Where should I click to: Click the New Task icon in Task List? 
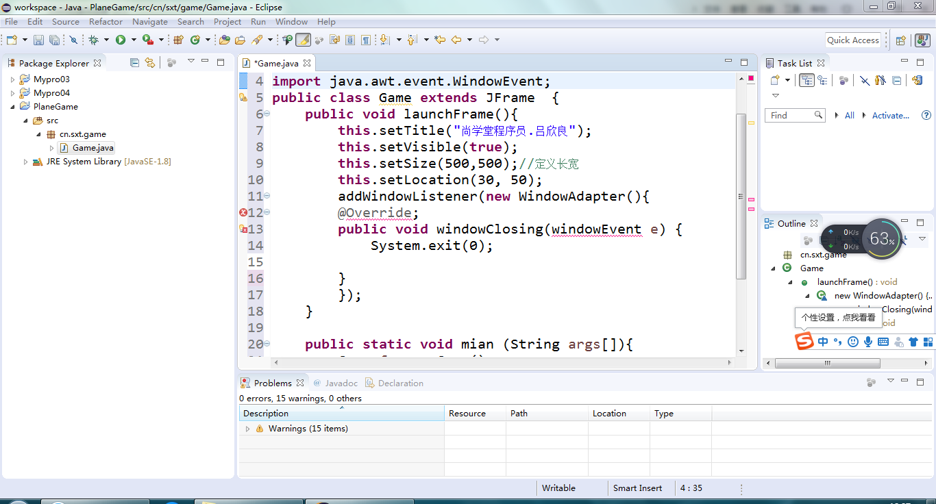775,80
